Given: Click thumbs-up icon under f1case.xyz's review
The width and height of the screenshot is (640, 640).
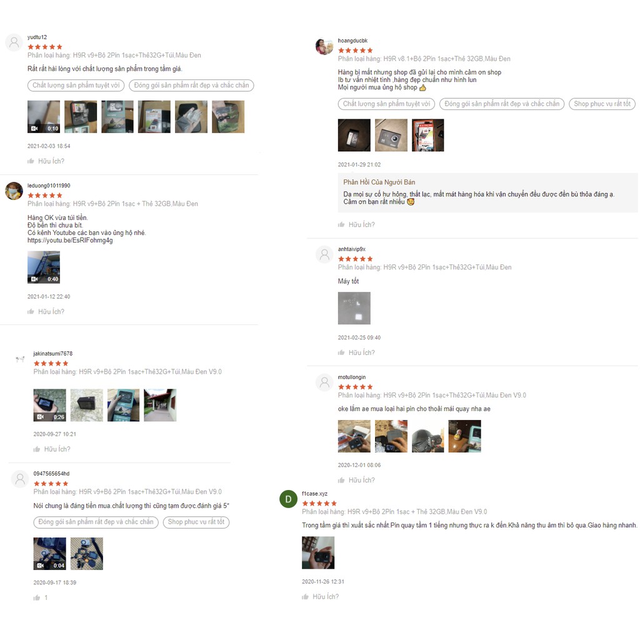Looking at the screenshot, I should click(305, 597).
